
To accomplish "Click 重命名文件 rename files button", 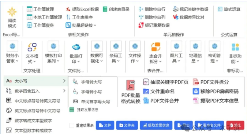I will tap(209, 125).
